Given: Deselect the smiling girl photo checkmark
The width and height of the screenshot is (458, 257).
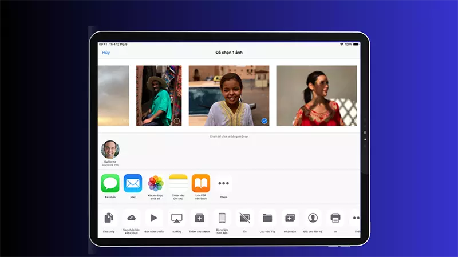Looking at the screenshot, I should (x=264, y=121).
